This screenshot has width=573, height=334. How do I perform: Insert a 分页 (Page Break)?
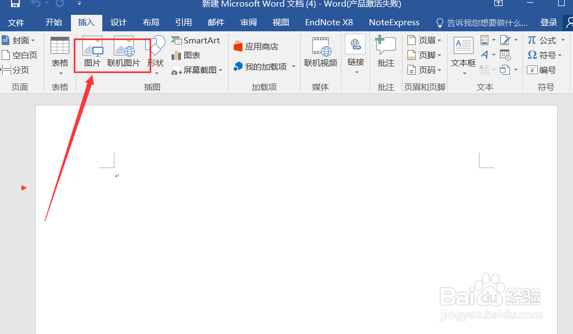pyautogui.click(x=15, y=70)
